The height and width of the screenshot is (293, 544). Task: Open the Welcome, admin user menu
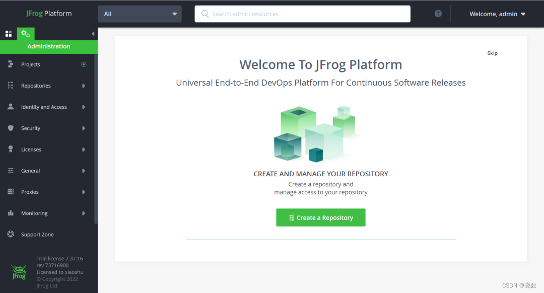497,14
